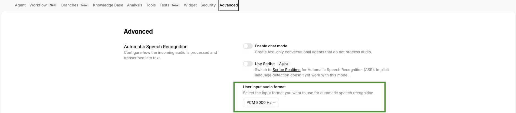Open the Knowledge Base tab
The width and height of the screenshot is (516, 113).
pyautogui.click(x=108, y=5)
